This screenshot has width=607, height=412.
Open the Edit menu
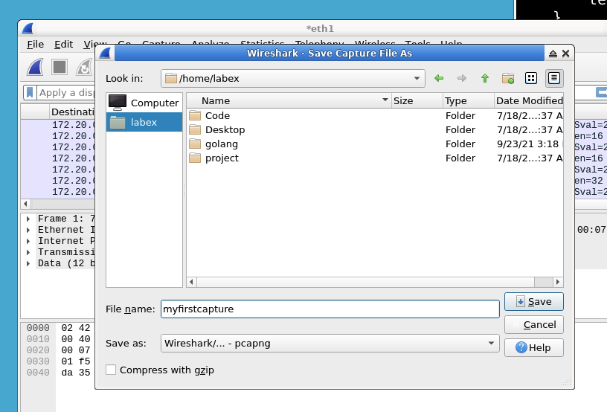[x=63, y=45]
